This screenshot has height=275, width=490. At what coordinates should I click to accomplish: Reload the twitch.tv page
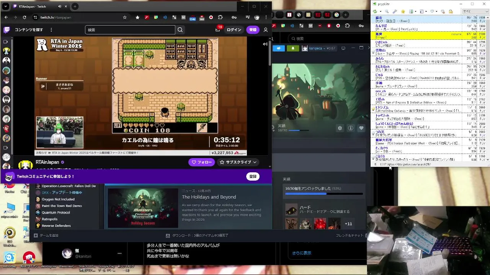[24, 17]
